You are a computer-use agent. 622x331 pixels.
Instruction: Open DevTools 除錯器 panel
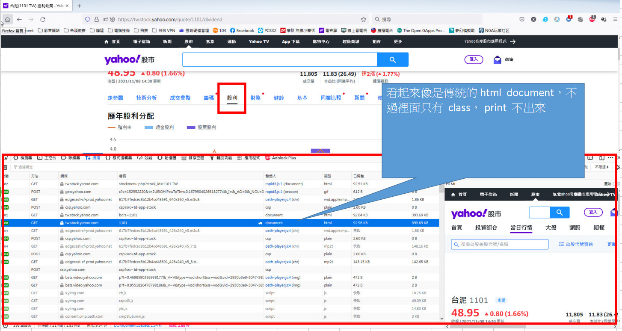pos(71,158)
